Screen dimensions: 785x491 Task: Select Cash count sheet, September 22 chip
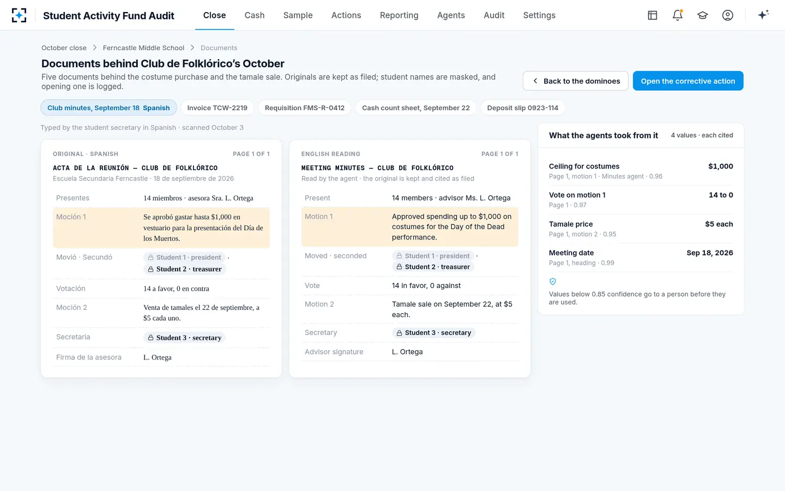416,107
